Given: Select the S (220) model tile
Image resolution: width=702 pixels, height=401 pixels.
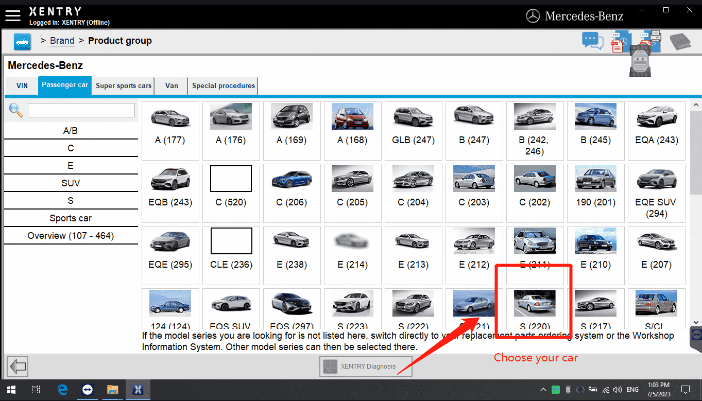Looking at the screenshot, I should [x=535, y=309].
